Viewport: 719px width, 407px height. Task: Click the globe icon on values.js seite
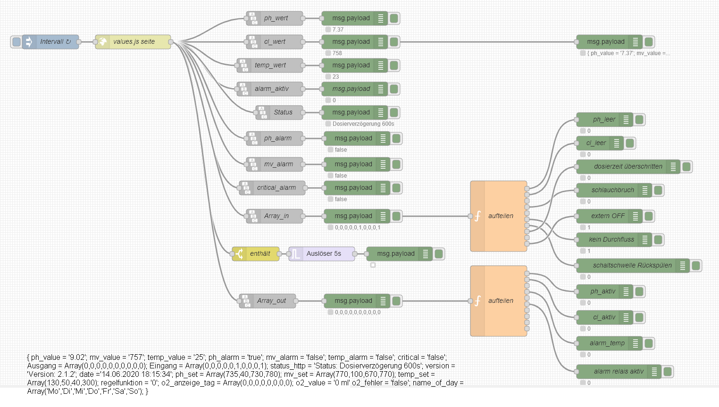(102, 42)
